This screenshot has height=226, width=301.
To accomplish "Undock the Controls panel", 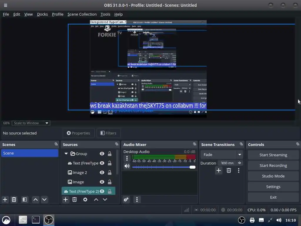I will 298,144.
